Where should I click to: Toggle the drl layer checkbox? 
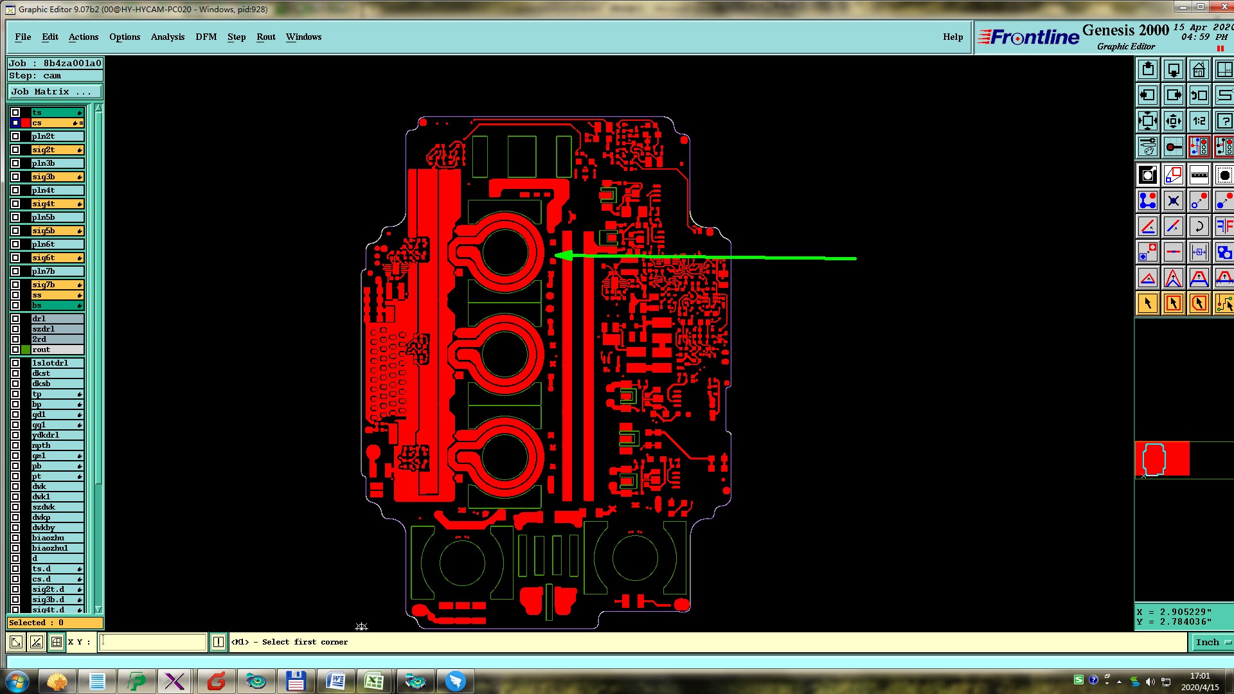coord(15,319)
